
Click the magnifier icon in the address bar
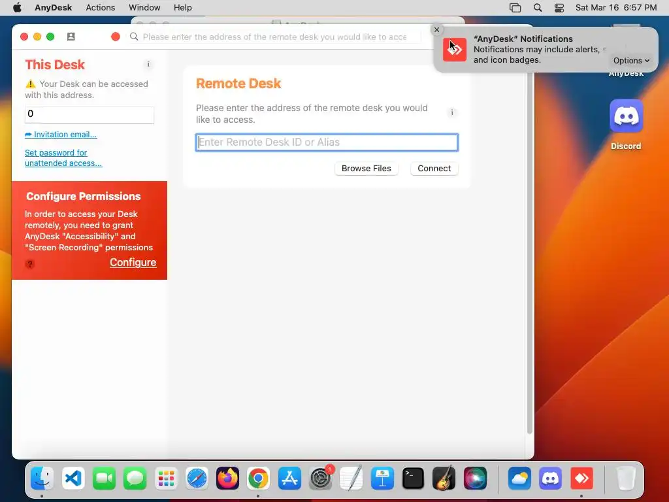click(134, 37)
